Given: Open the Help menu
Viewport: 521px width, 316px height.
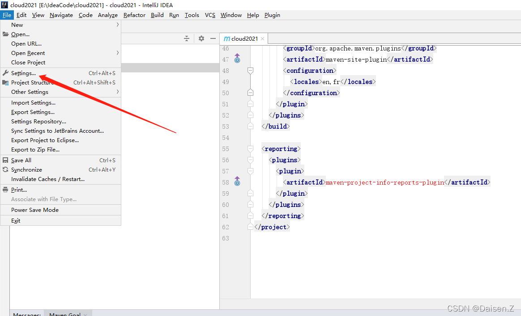Looking at the screenshot, I should click(253, 15).
